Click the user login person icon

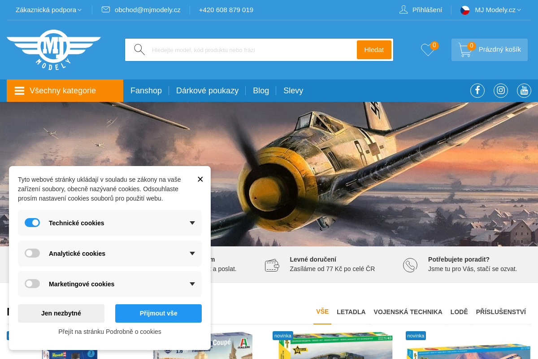point(403,9)
